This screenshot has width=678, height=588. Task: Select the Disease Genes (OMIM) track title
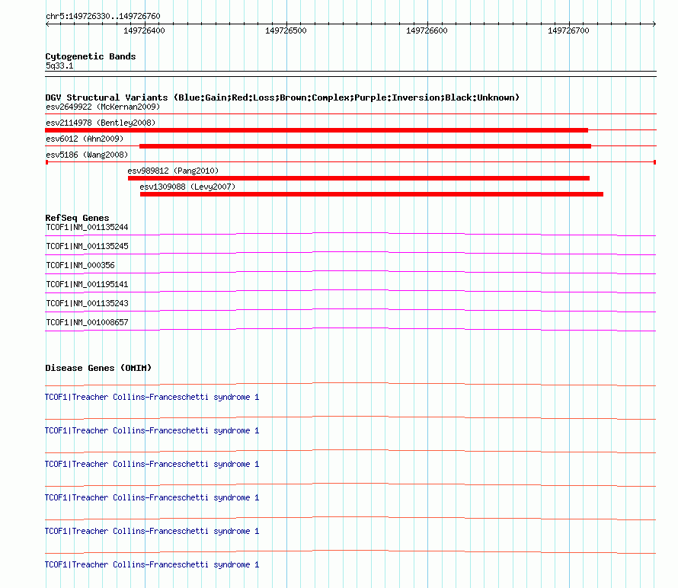pyautogui.click(x=98, y=368)
